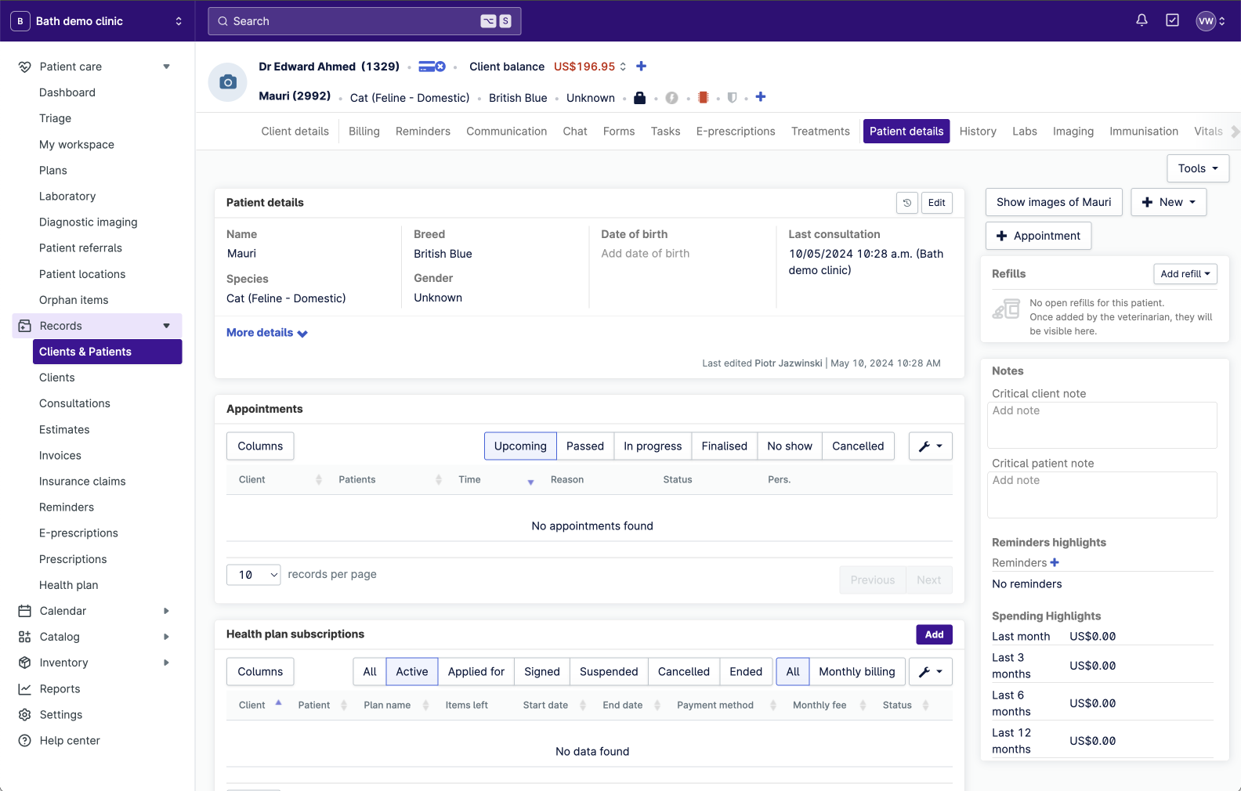The image size is (1241, 791).
Task: Open the tasks checklist icon in top bar
Action: tap(1172, 20)
